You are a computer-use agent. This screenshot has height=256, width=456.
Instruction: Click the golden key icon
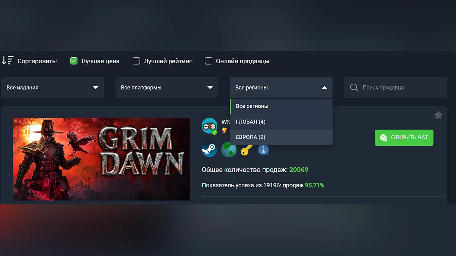click(x=247, y=150)
